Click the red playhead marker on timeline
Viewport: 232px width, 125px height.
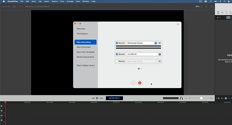[x=5, y=102]
